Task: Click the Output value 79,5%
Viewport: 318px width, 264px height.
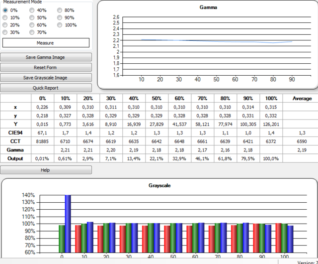Action: pyautogui.click(x=248, y=158)
